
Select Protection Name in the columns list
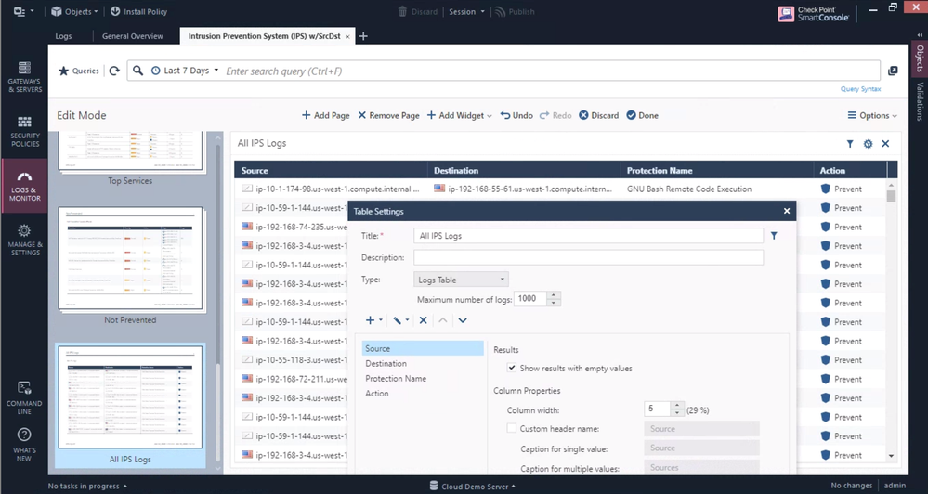[x=423, y=378]
